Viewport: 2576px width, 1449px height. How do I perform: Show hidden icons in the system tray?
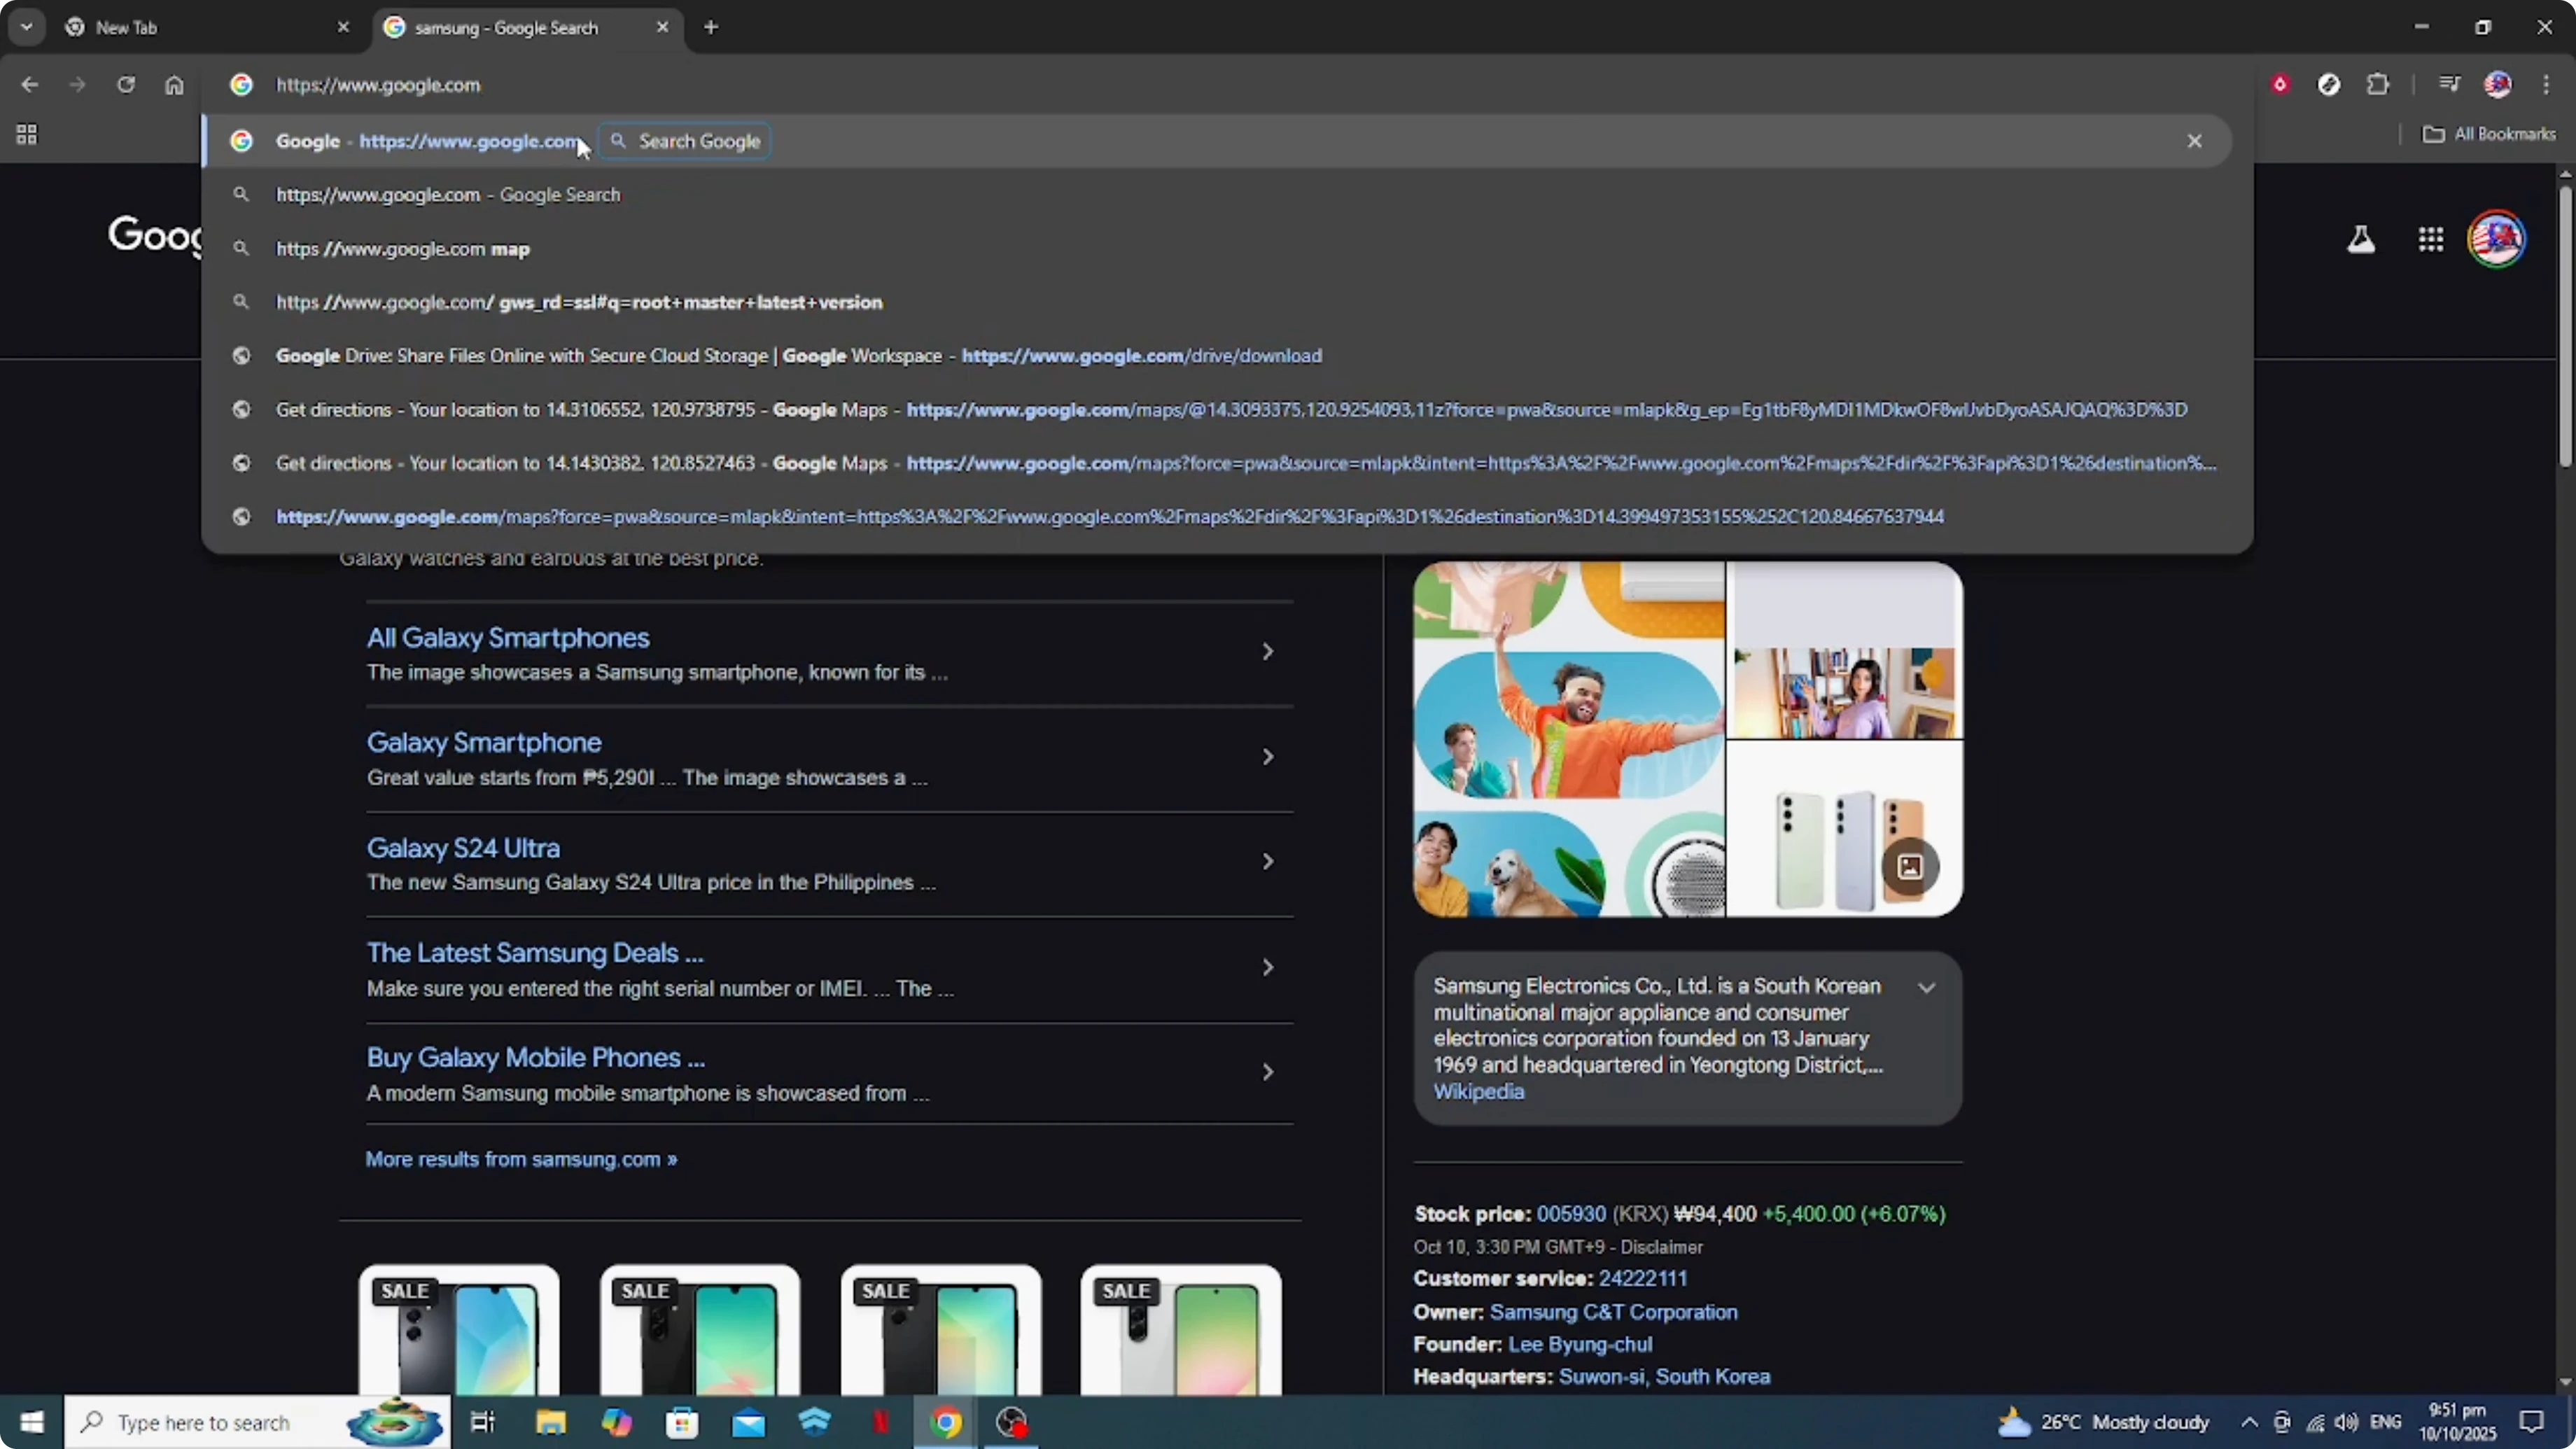pos(2249,1422)
